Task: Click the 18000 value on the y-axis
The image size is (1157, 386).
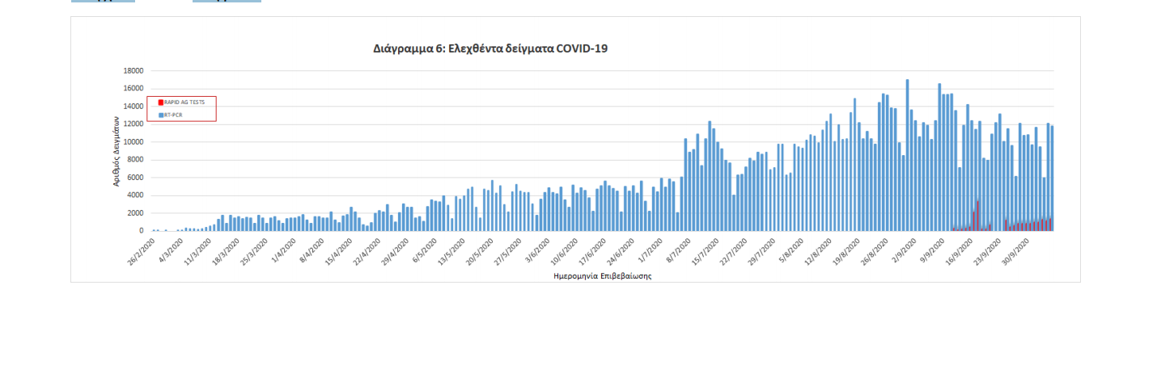Action: pos(133,71)
